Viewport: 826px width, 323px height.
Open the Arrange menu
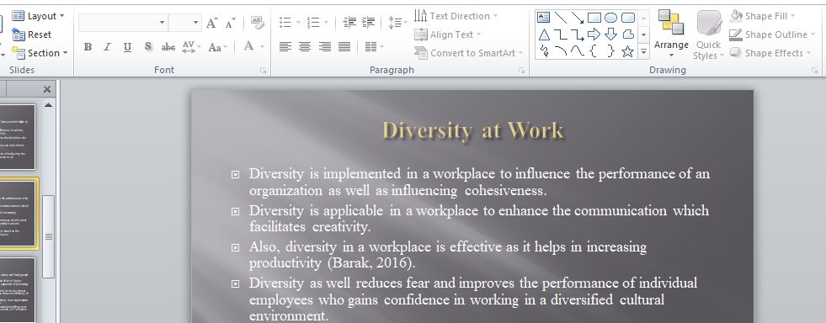coord(671,34)
